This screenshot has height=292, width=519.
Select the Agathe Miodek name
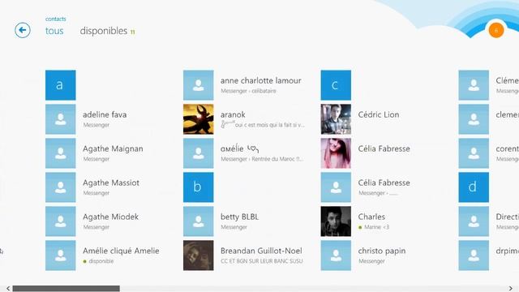[110, 217]
